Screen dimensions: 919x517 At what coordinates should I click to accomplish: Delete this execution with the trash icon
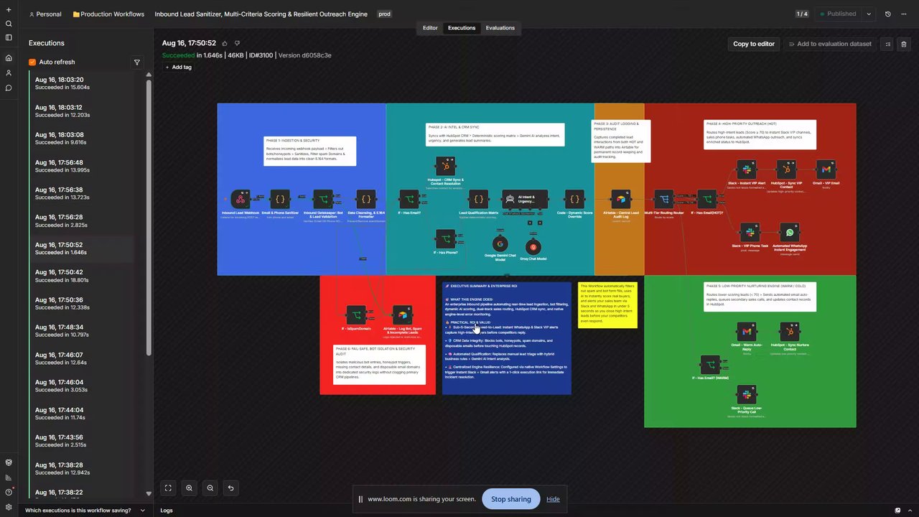[x=904, y=44]
